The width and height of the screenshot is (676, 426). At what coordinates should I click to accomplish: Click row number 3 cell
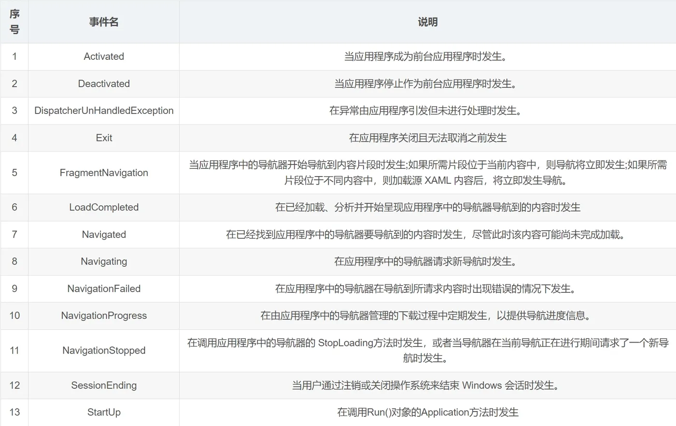[x=14, y=110]
